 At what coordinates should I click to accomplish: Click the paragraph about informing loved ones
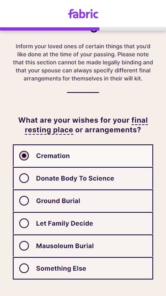[83, 62]
